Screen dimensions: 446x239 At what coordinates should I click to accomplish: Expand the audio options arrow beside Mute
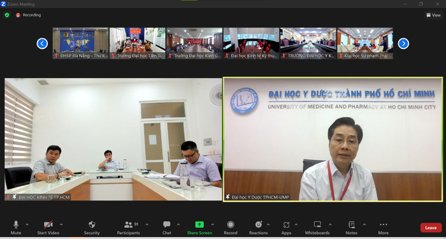pyautogui.click(x=27, y=224)
